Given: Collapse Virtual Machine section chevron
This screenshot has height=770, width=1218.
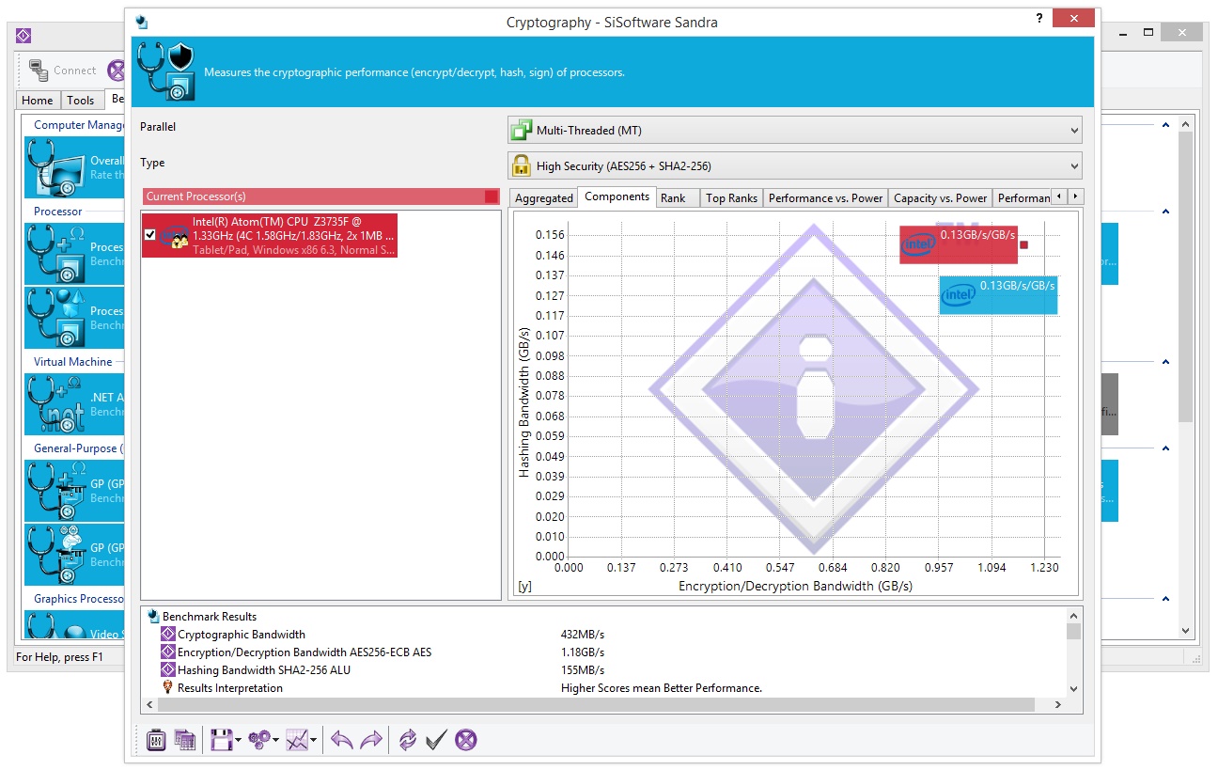Looking at the screenshot, I should click(x=1165, y=362).
